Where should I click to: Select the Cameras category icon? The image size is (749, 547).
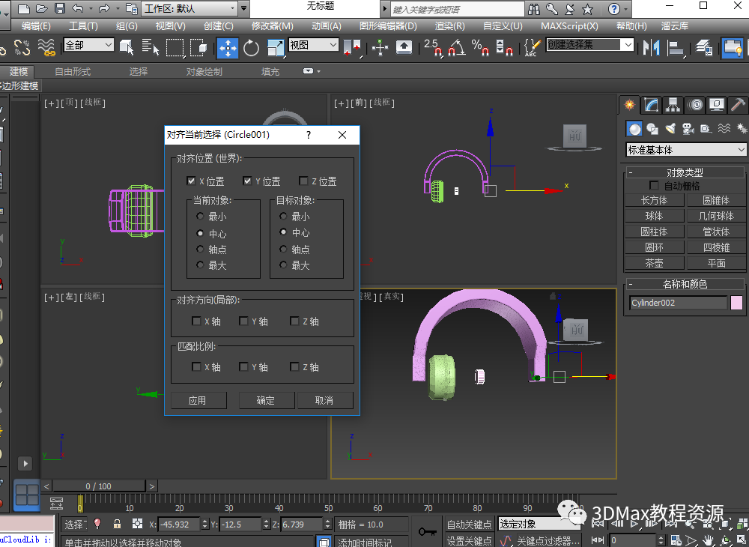click(x=688, y=128)
